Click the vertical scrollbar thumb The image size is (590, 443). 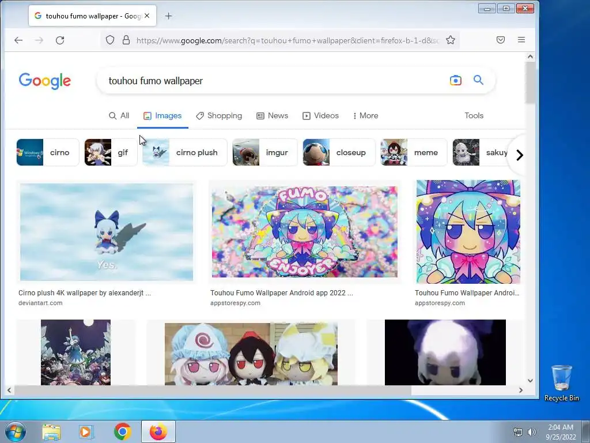530,82
